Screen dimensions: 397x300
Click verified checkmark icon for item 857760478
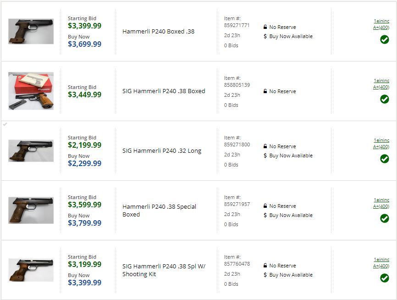click(384, 278)
